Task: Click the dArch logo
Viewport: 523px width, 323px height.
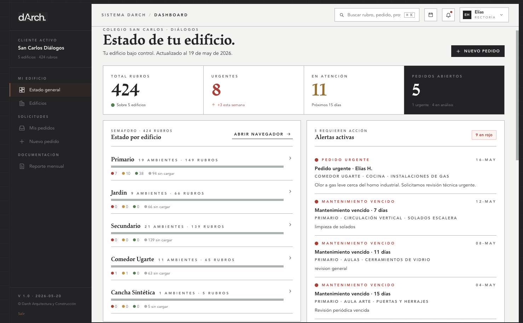Action: point(32,17)
